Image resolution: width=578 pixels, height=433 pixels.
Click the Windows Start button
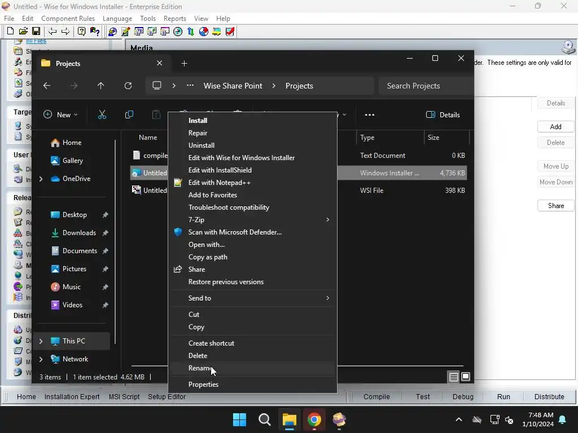point(239,419)
